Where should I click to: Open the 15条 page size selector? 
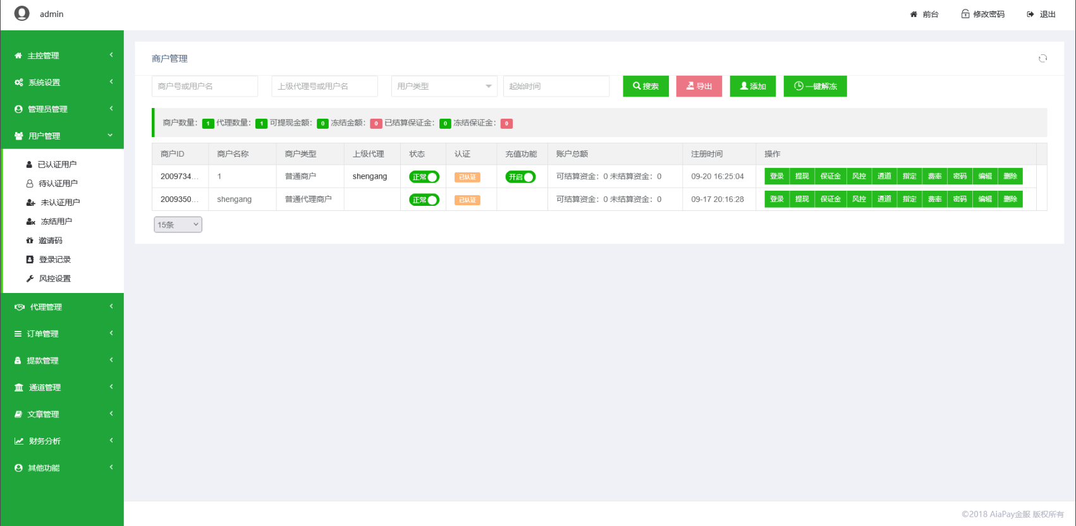pyautogui.click(x=178, y=225)
